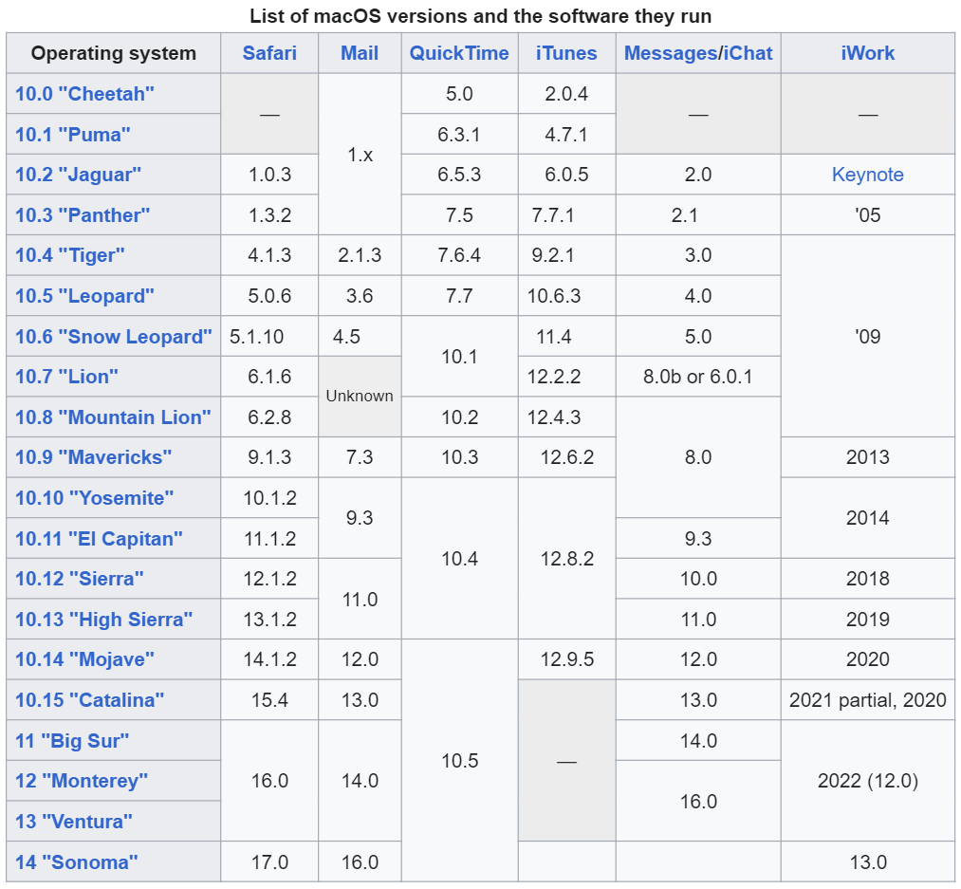Click the iWork column header link

click(x=867, y=53)
